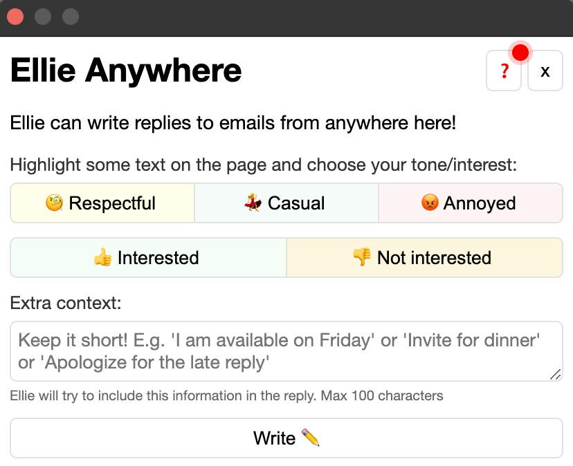
Task: Click the red notification dot
Action: (x=520, y=53)
